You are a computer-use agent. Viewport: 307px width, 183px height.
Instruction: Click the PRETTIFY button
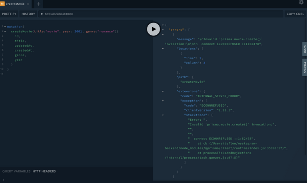[9, 14]
